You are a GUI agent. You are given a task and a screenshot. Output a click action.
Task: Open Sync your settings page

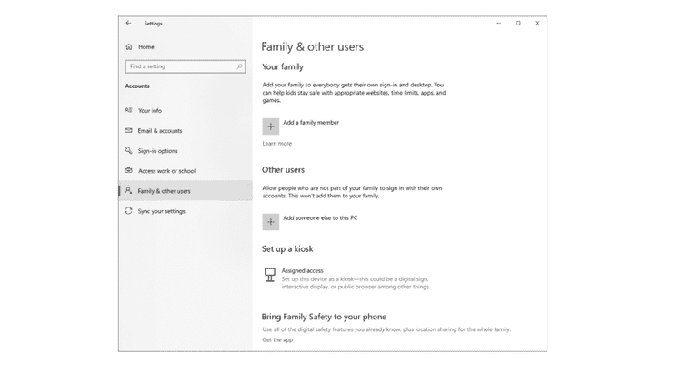coord(161,211)
